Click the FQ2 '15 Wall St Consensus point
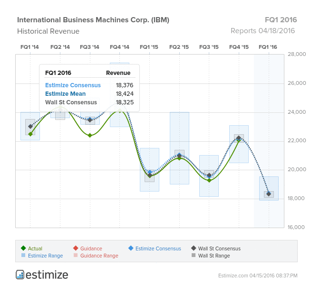This screenshot has width=321, height=294. [179, 156]
